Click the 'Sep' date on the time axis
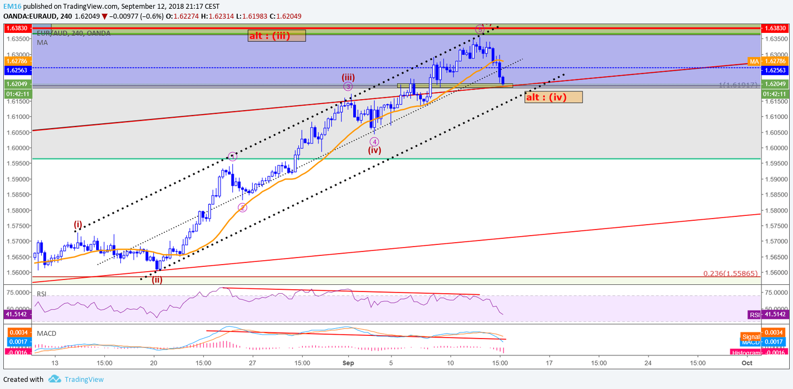 coord(347,363)
